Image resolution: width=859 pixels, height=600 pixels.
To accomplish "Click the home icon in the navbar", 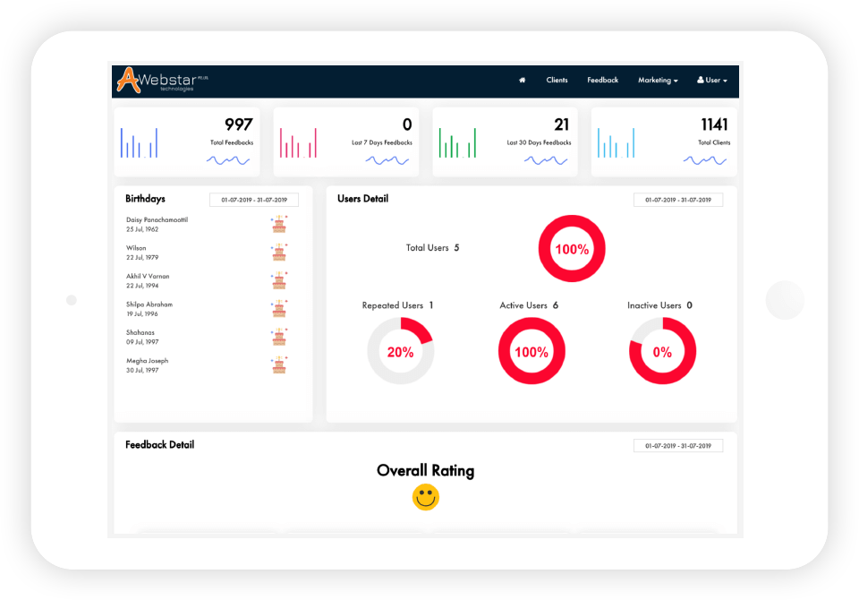I will click(522, 80).
